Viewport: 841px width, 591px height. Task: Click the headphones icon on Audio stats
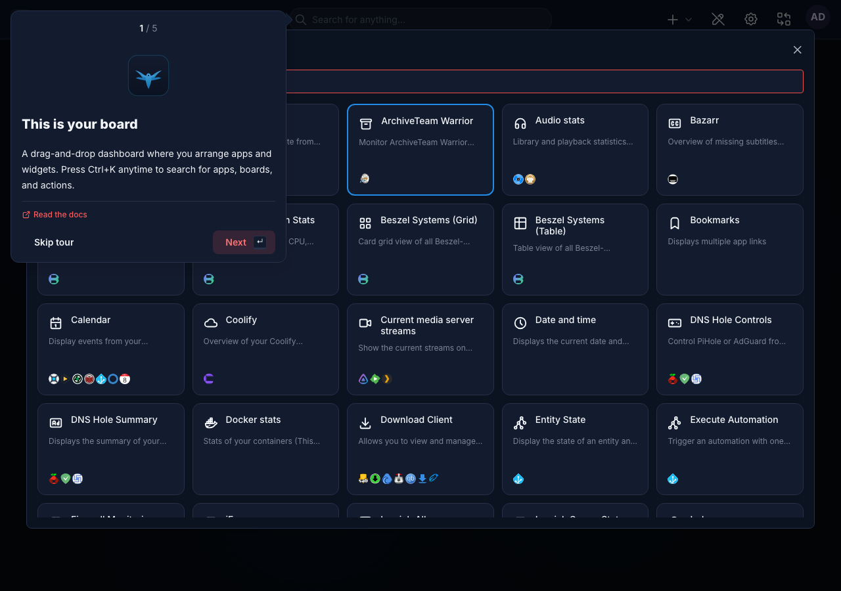pyautogui.click(x=520, y=123)
